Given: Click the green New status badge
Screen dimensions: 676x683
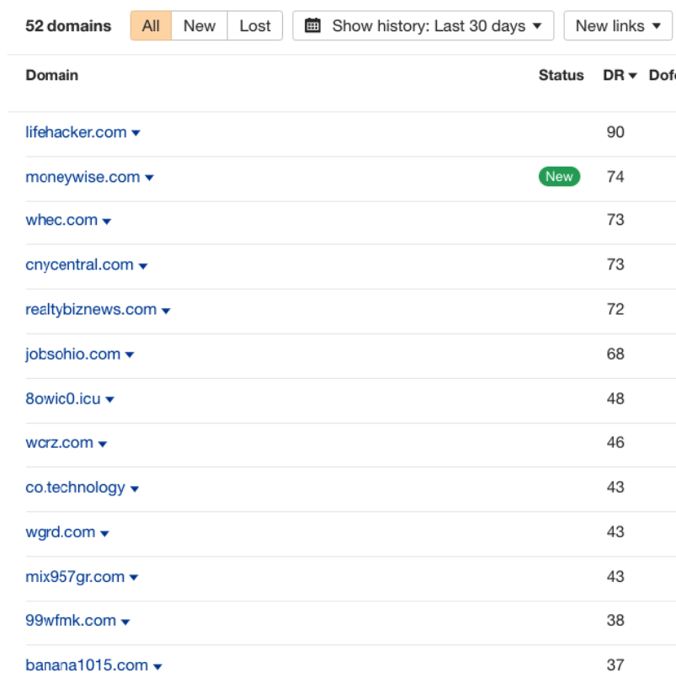Looking at the screenshot, I should (559, 177).
